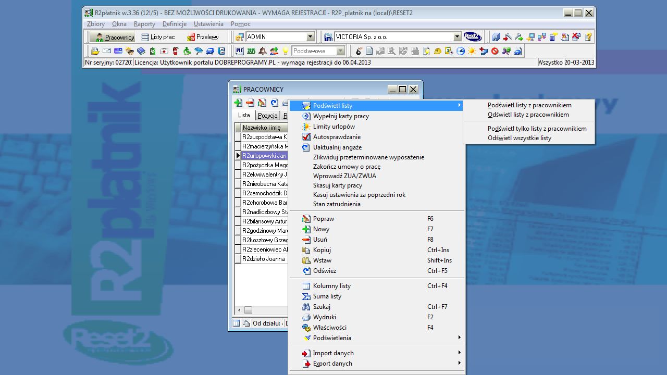Open the Raporty menu
The width and height of the screenshot is (667, 375).
(x=144, y=24)
